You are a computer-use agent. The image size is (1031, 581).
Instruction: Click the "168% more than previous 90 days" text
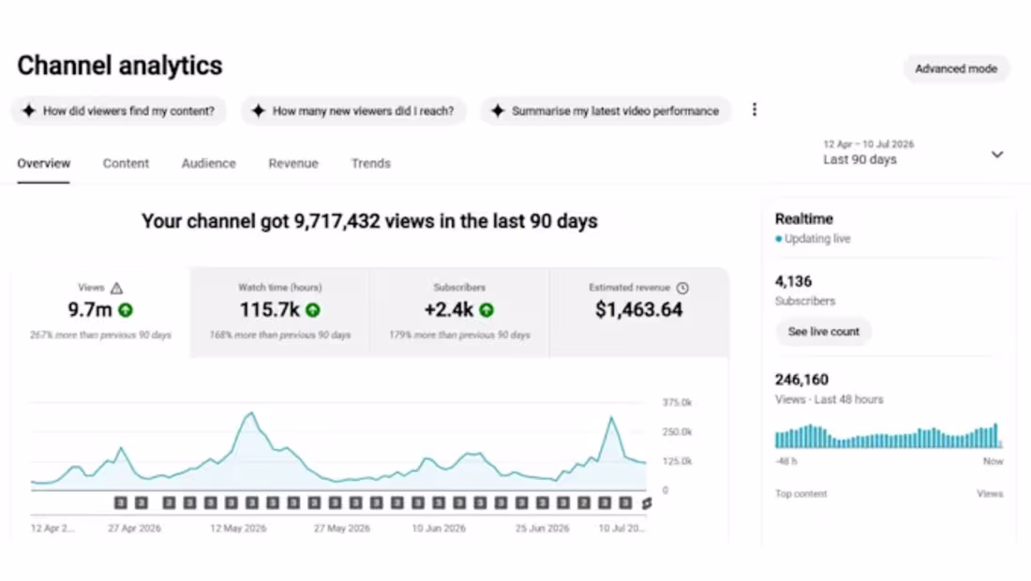coord(280,335)
